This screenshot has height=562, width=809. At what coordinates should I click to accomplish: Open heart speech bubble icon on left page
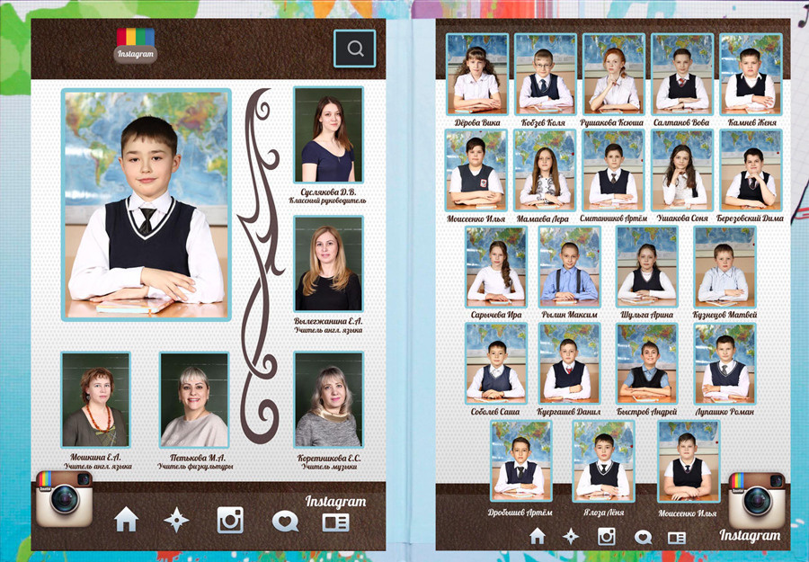click(x=285, y=521)
